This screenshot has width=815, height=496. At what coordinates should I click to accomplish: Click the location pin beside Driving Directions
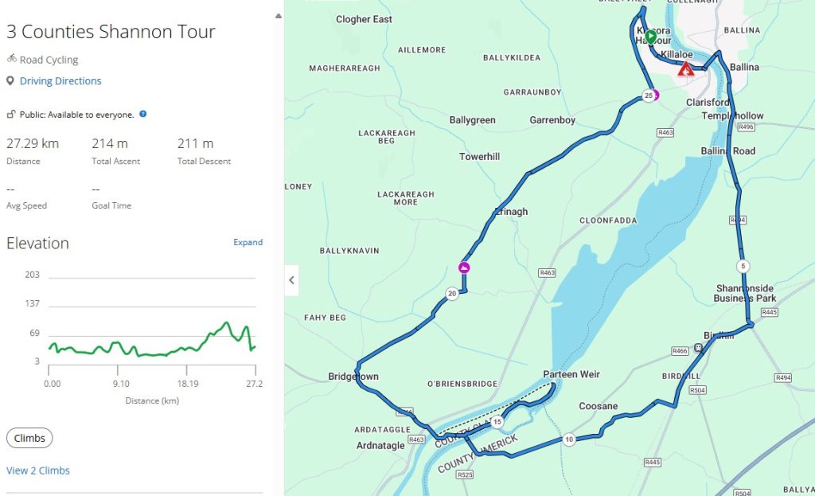click(11, 80)
